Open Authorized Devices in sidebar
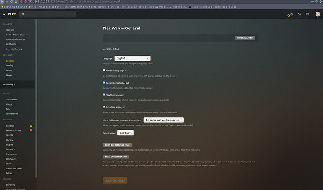323x190 pixels. click(x=15, y=39)
